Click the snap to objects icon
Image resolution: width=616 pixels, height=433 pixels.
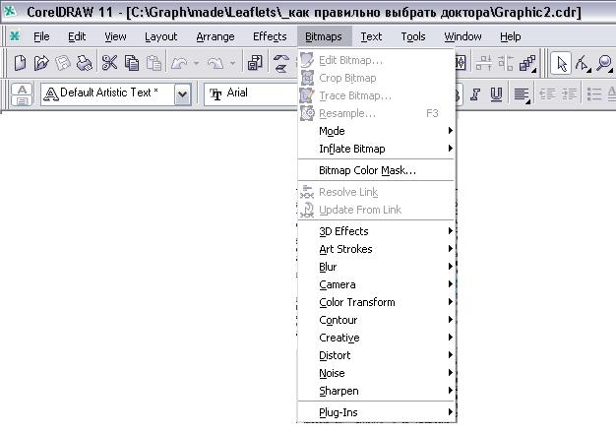(506, 63)
